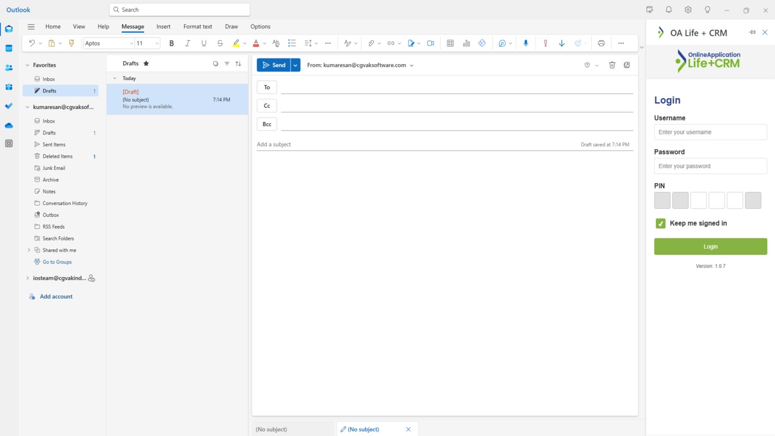Image resolution: width=775 pixels, height=436 pixels.
Task: Expand the Shared with me folder
Action: tap(29, 250)
